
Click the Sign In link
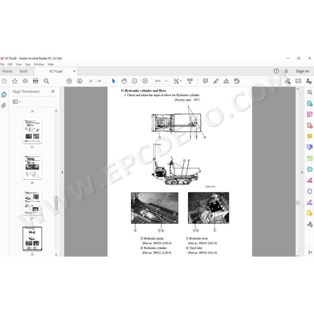(302, 71)
